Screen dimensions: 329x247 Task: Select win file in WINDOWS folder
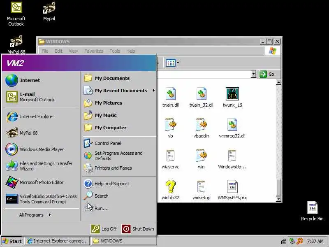[x=201, y=159]
